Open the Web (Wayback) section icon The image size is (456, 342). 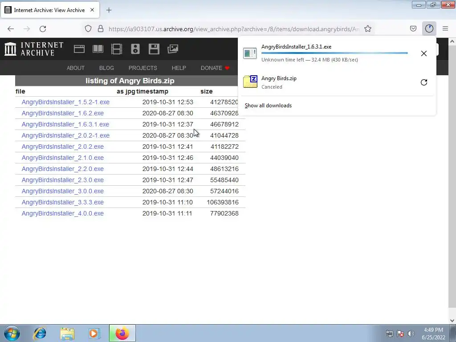coord(79,49)
